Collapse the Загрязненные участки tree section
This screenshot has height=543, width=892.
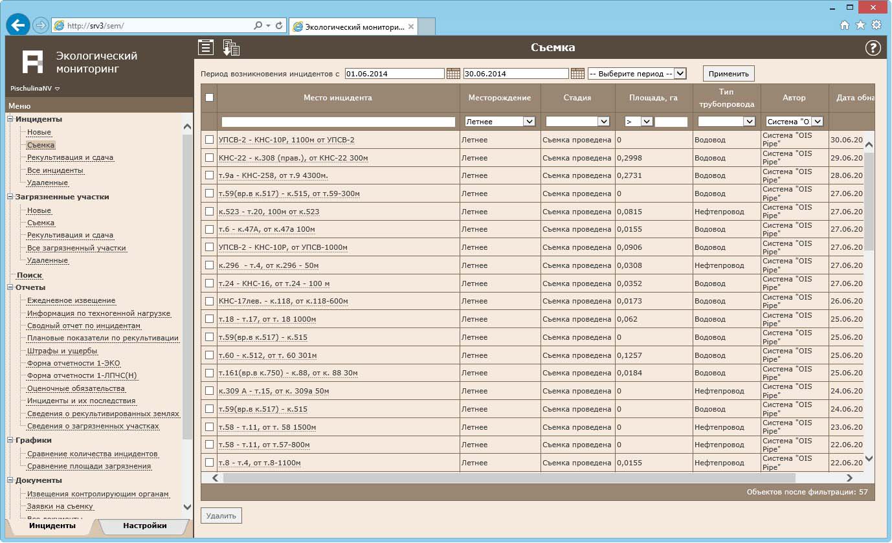(10, 197)
